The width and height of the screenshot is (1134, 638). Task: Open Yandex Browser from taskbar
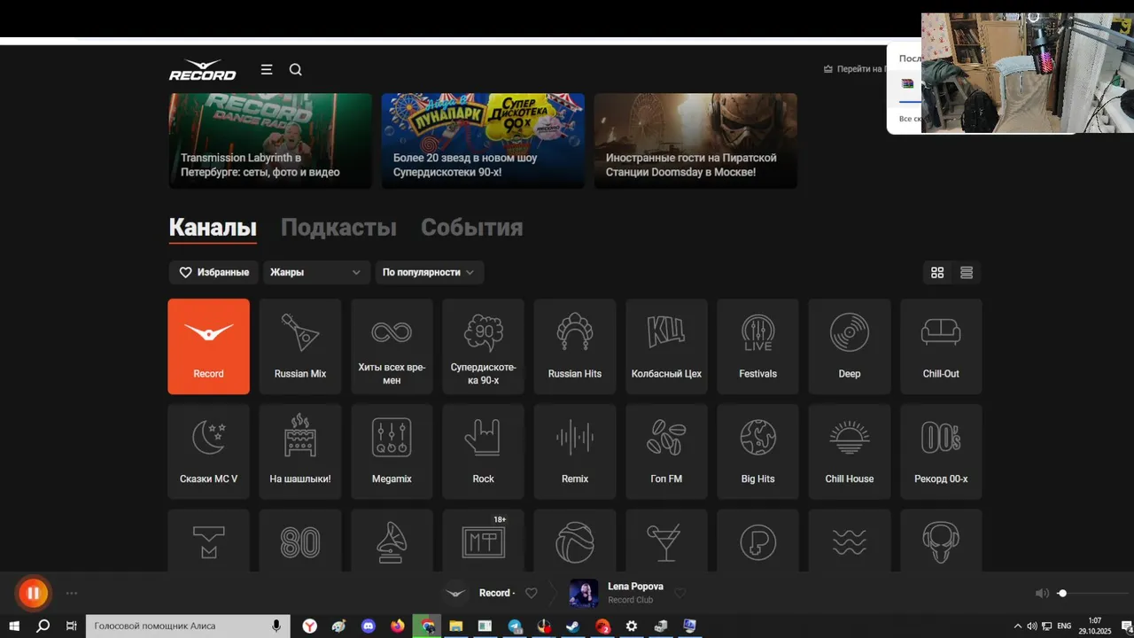(310, 626)
